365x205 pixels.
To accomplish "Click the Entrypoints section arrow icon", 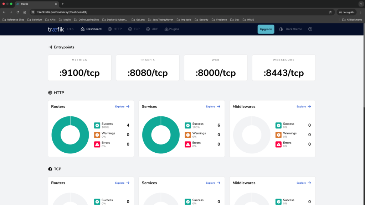I will click(50, 47).
